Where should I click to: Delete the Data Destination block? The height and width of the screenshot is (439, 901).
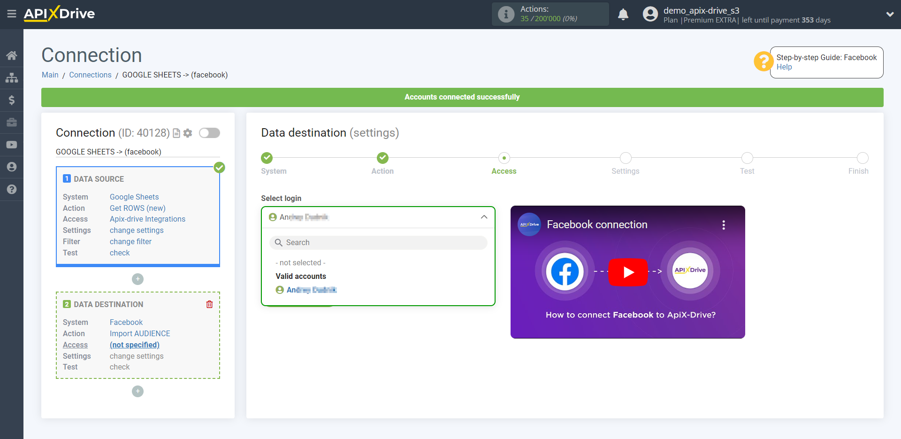209,304
